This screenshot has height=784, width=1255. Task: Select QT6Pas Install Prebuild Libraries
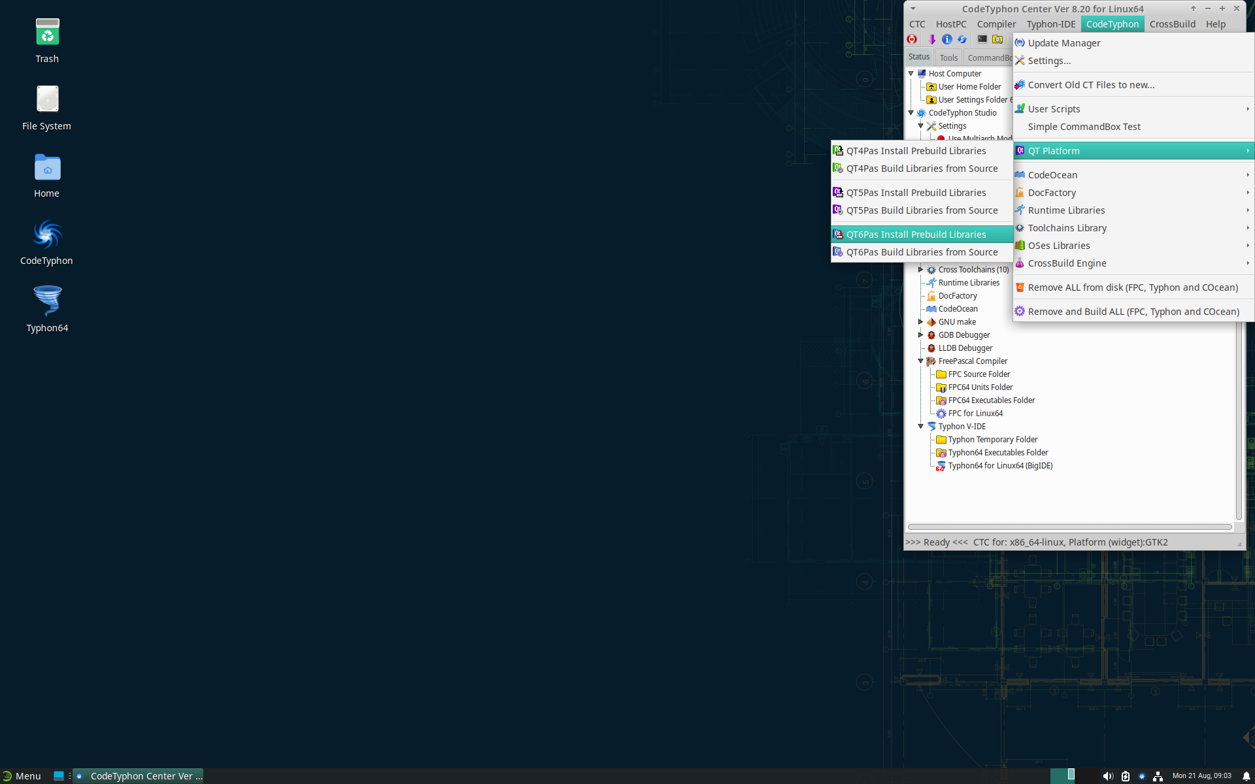pyautogui.click(x=922, y=235)
